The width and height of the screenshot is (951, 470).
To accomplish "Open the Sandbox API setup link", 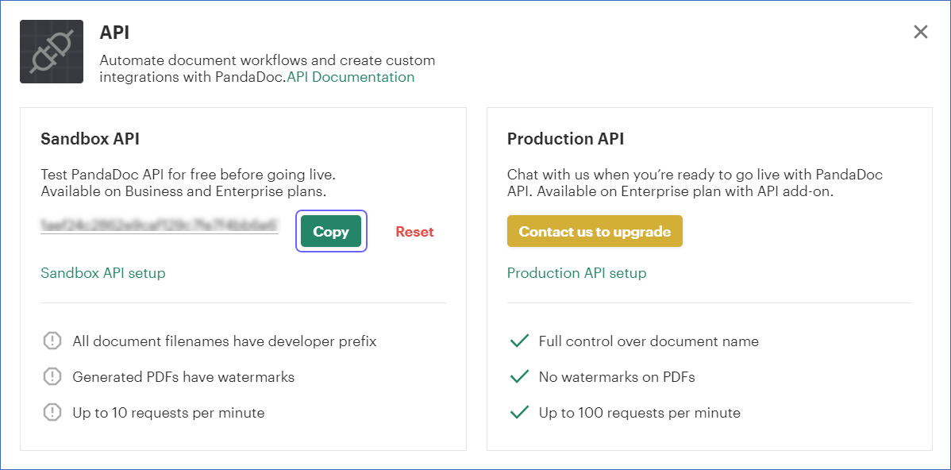I will (x=103, y=273).
